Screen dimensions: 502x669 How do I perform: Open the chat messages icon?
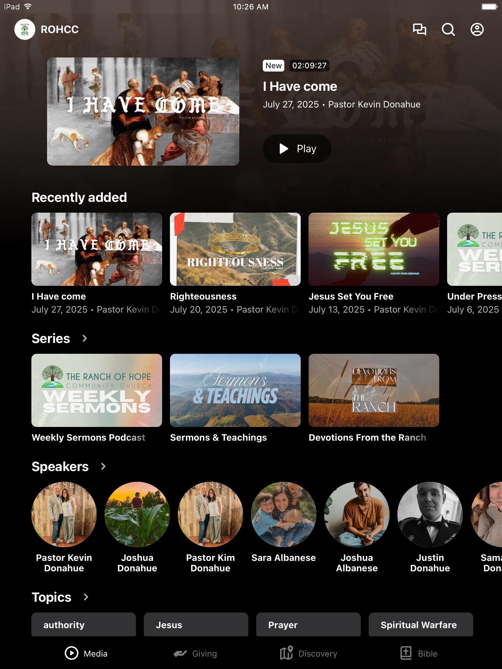420,29
